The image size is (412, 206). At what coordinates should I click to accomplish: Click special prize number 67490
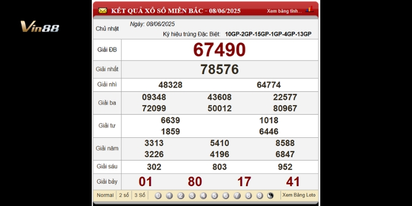pos(219,50)
